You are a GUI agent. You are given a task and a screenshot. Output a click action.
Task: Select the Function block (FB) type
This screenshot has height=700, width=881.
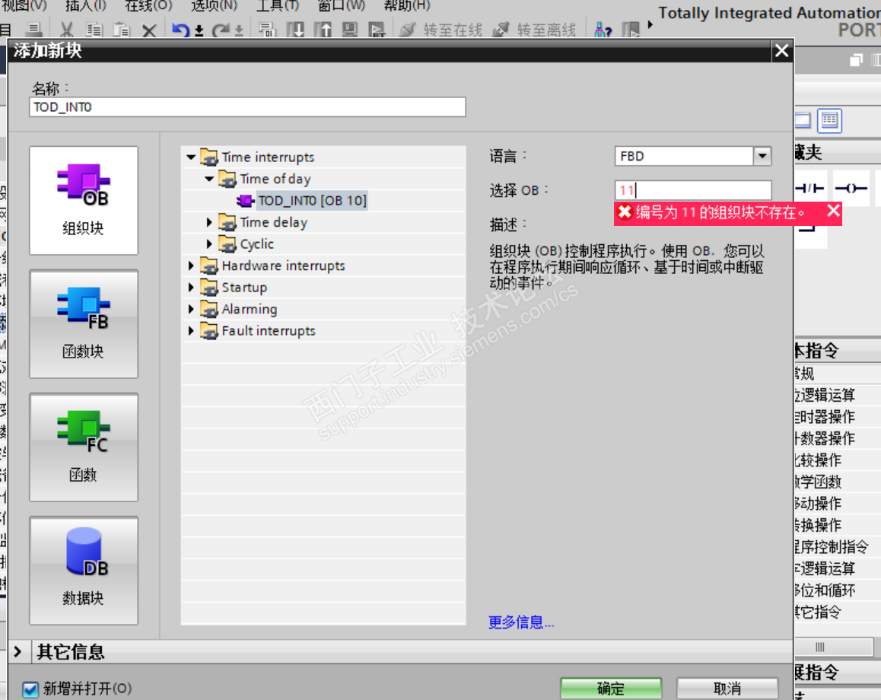(84, 324)
